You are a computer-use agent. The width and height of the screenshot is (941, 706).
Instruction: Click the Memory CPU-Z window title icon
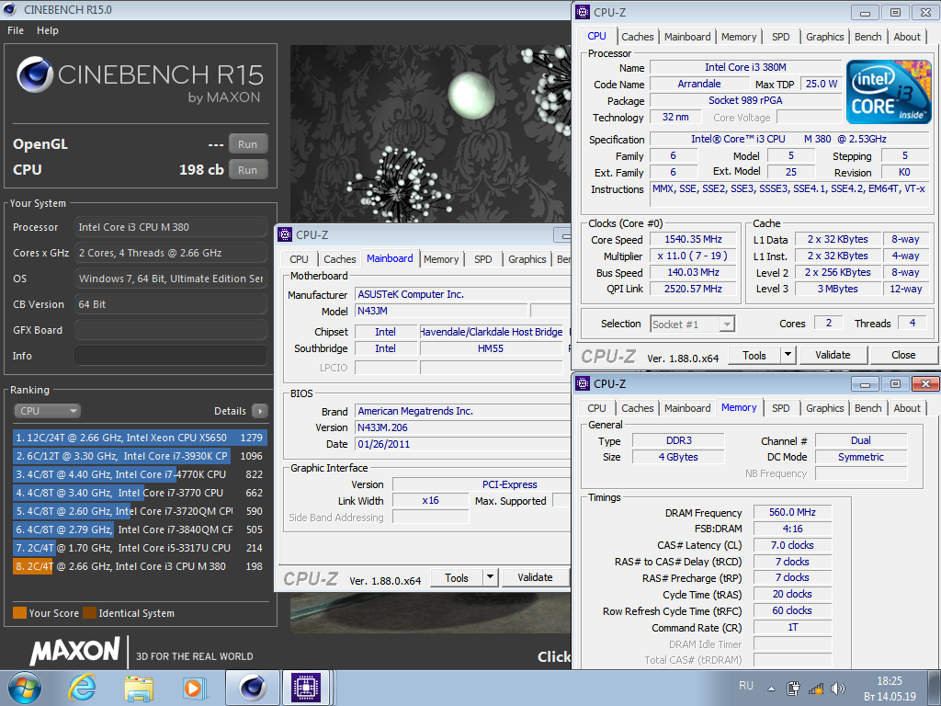582,383
